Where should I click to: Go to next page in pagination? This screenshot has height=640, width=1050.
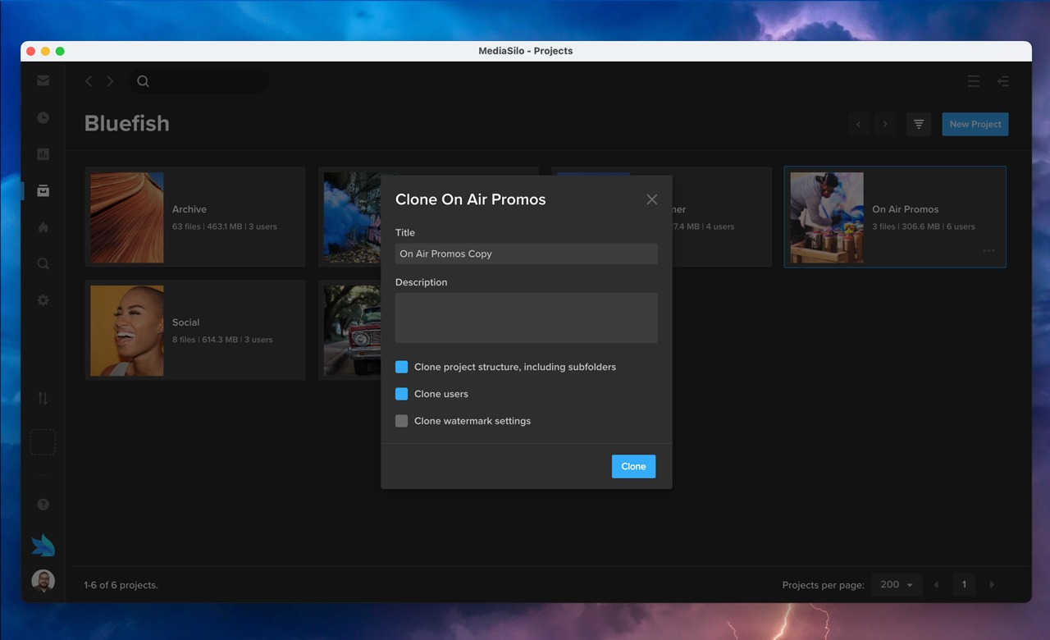click(992, 584)
